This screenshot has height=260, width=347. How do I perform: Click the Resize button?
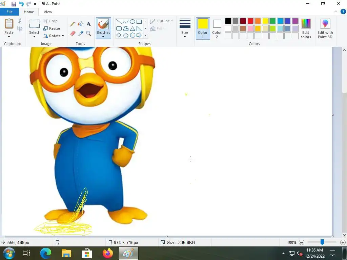[52, 28]
